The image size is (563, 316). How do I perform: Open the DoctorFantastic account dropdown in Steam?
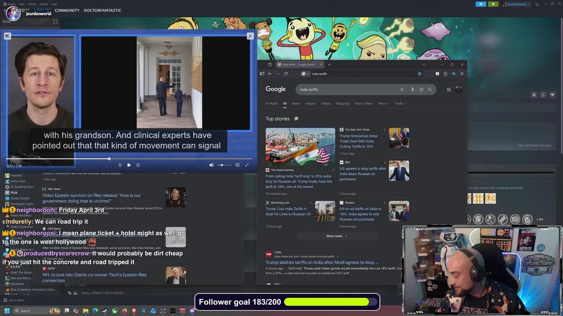pos(516,4)
